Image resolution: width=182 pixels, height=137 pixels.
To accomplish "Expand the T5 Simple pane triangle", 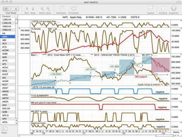I will tap(19, 29).
